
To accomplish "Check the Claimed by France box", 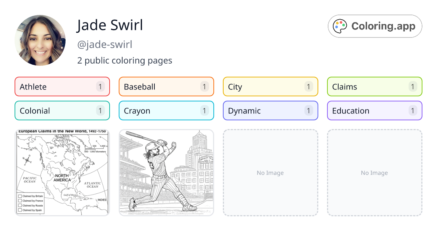I will tap(20, 201).
